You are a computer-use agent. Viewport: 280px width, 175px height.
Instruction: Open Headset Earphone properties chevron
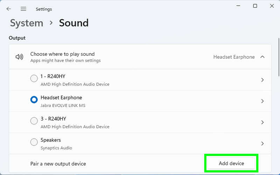tap(262, 101)
